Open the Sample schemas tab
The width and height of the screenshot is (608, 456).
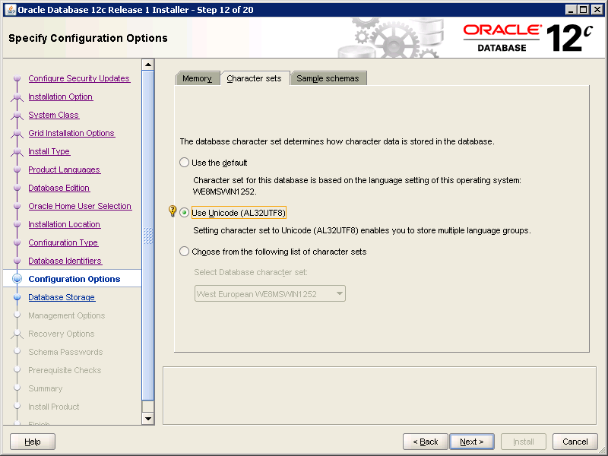[328, 78]
